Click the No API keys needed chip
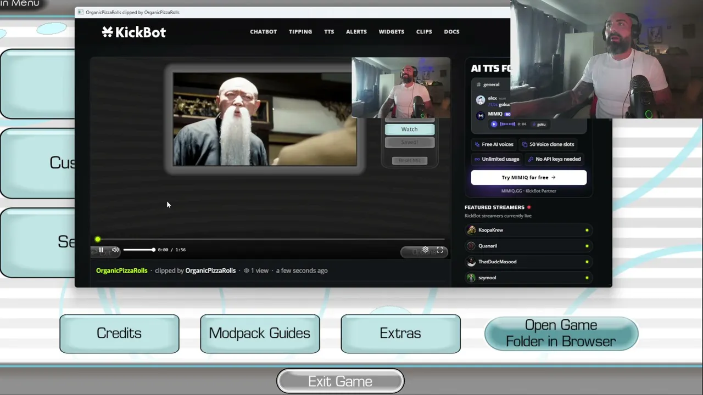This screenshot has height=395, width=703. coord(554,159)
